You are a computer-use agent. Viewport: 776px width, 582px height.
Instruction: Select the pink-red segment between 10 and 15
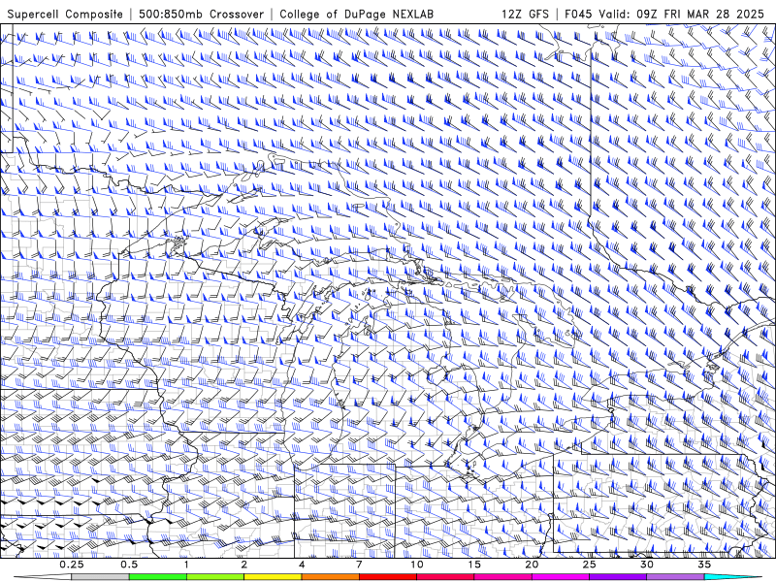[445, 577]
